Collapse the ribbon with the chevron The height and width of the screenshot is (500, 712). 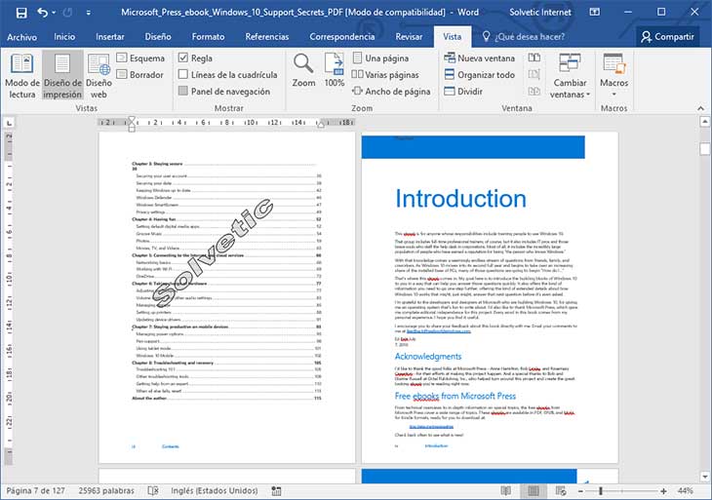coord(700,108)
